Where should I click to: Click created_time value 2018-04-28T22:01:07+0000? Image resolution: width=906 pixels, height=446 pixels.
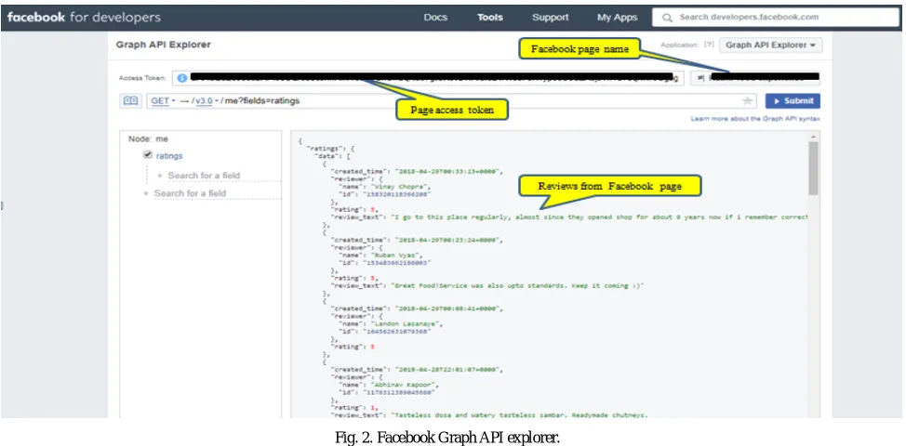point(446,370)
